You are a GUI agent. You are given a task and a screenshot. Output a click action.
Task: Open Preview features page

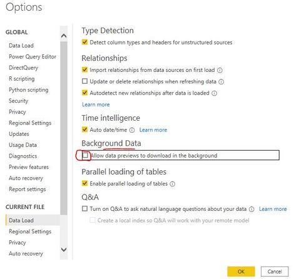(x=29, y=167)
